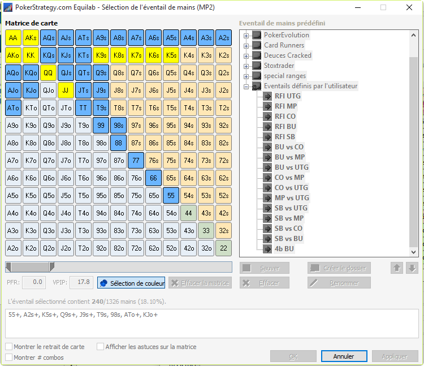
Task: Click the range slider track past handle
Action: click(x=143, y=267)
